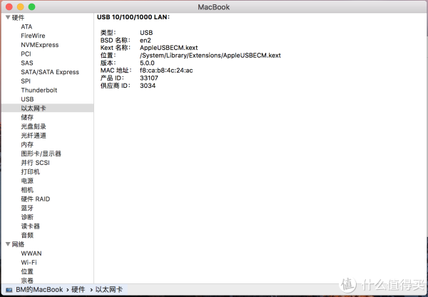
Task: Click the product ID value 33107
Action: 149,78
